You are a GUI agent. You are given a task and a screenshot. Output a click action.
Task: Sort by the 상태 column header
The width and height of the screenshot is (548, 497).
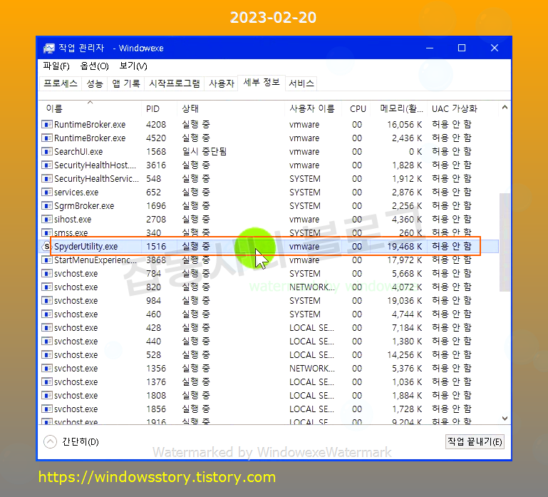click(231, 109)
